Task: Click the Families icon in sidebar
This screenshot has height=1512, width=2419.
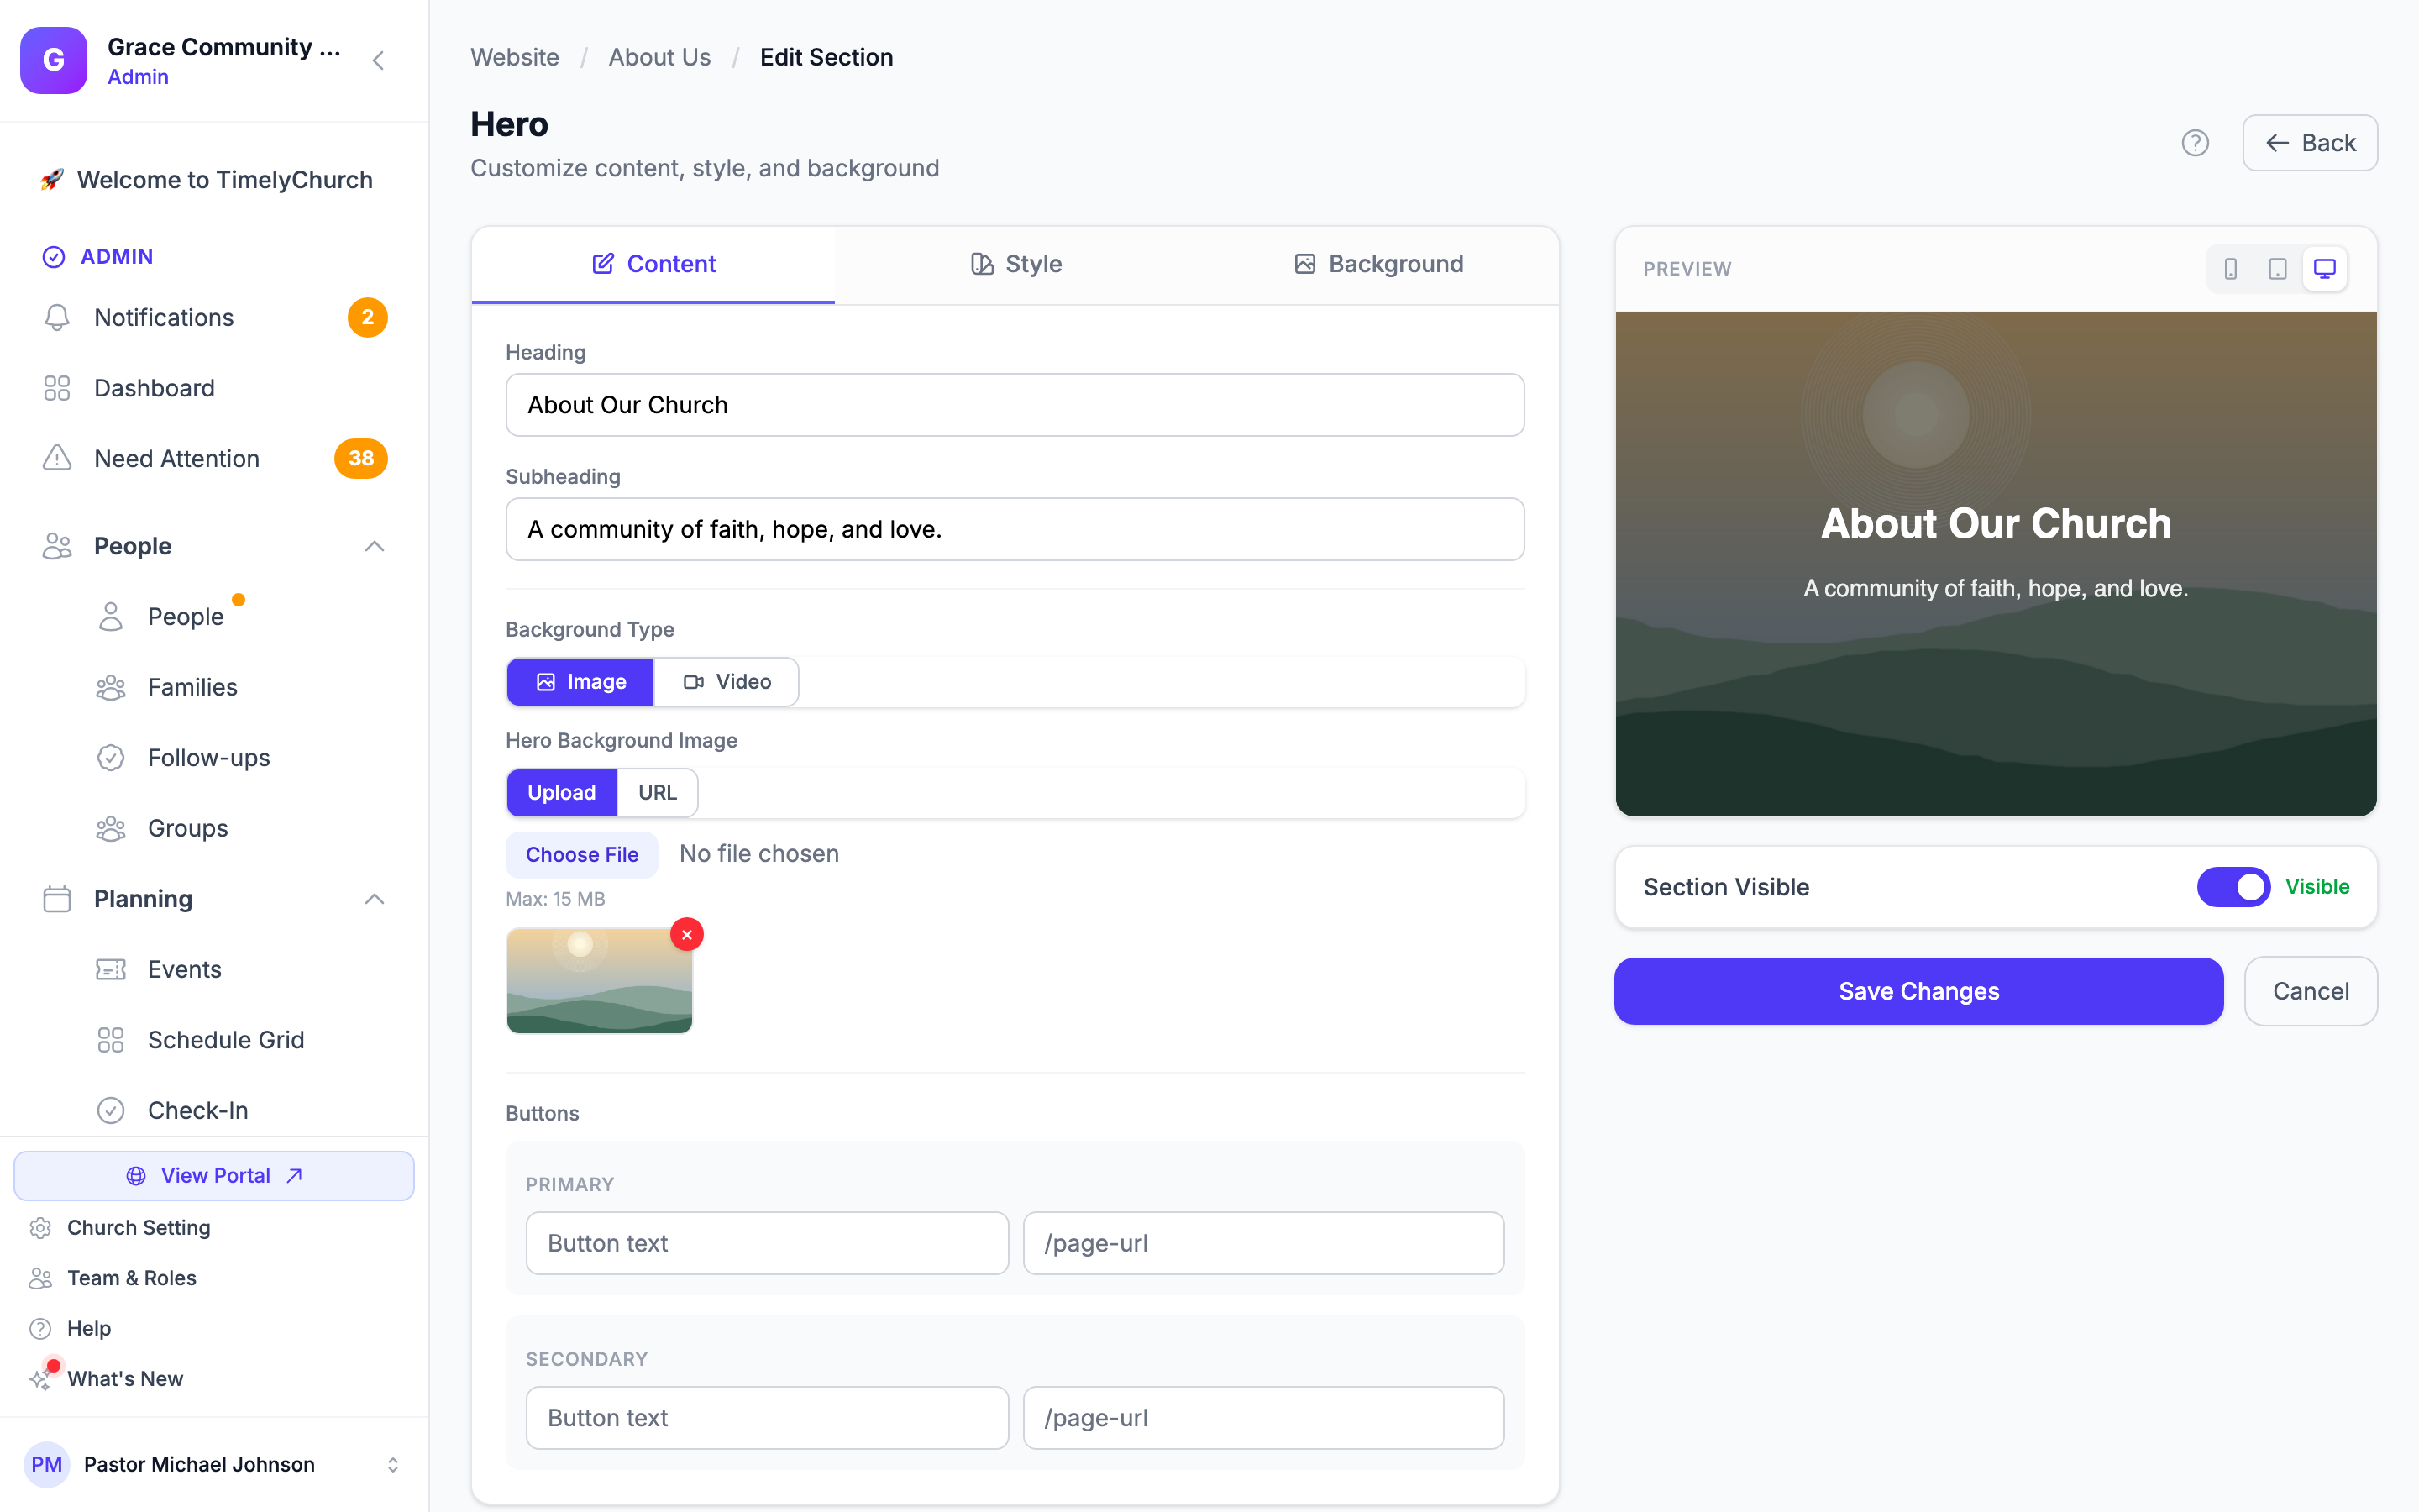Action: (x=111, y=687)
